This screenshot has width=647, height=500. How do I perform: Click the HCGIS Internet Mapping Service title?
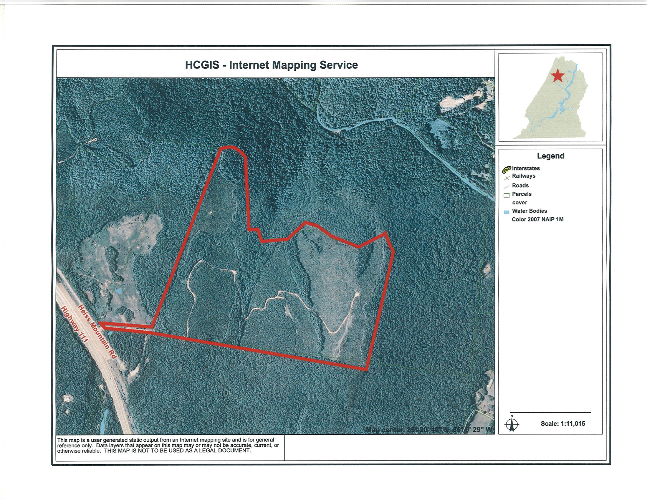271,65
